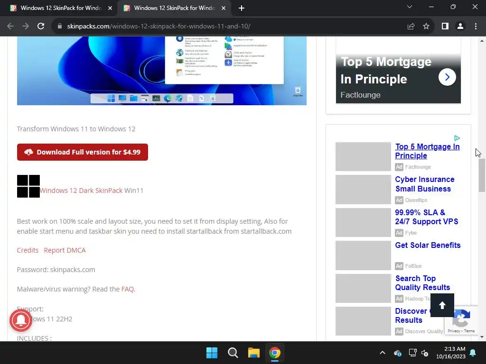
Task: Click 'Password: skinpacks.com' text
Action: [56, 270]
